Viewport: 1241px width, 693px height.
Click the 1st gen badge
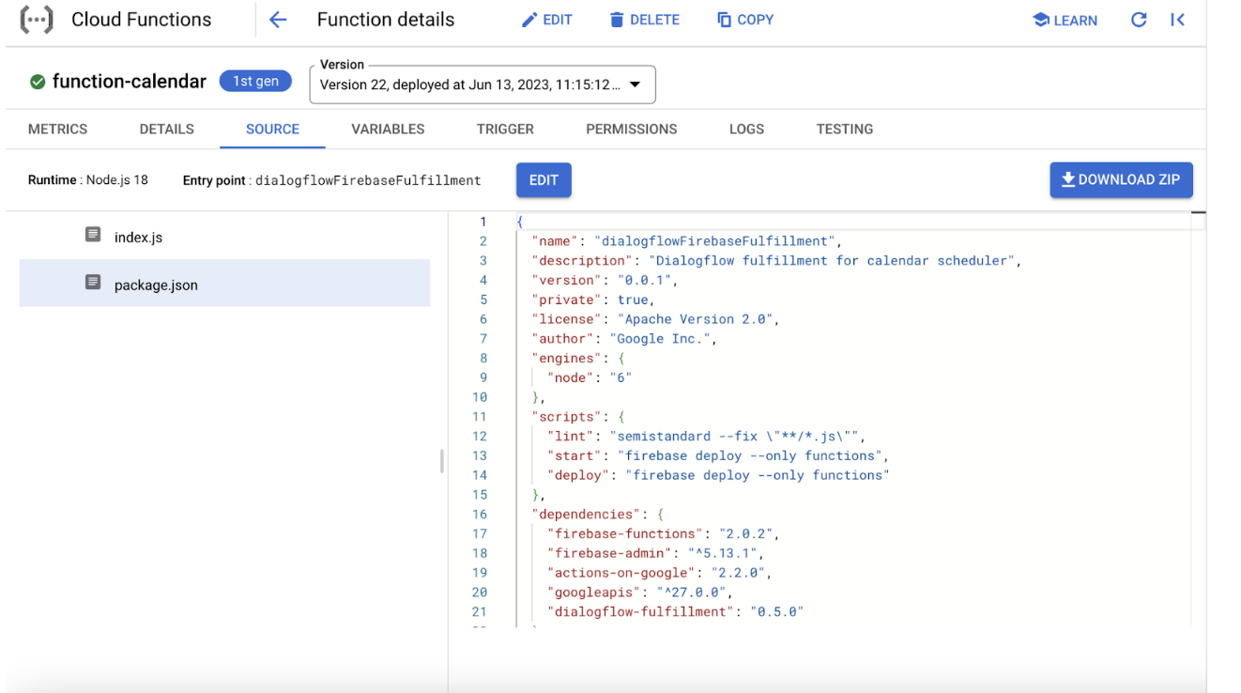click(x=255, y=82)
